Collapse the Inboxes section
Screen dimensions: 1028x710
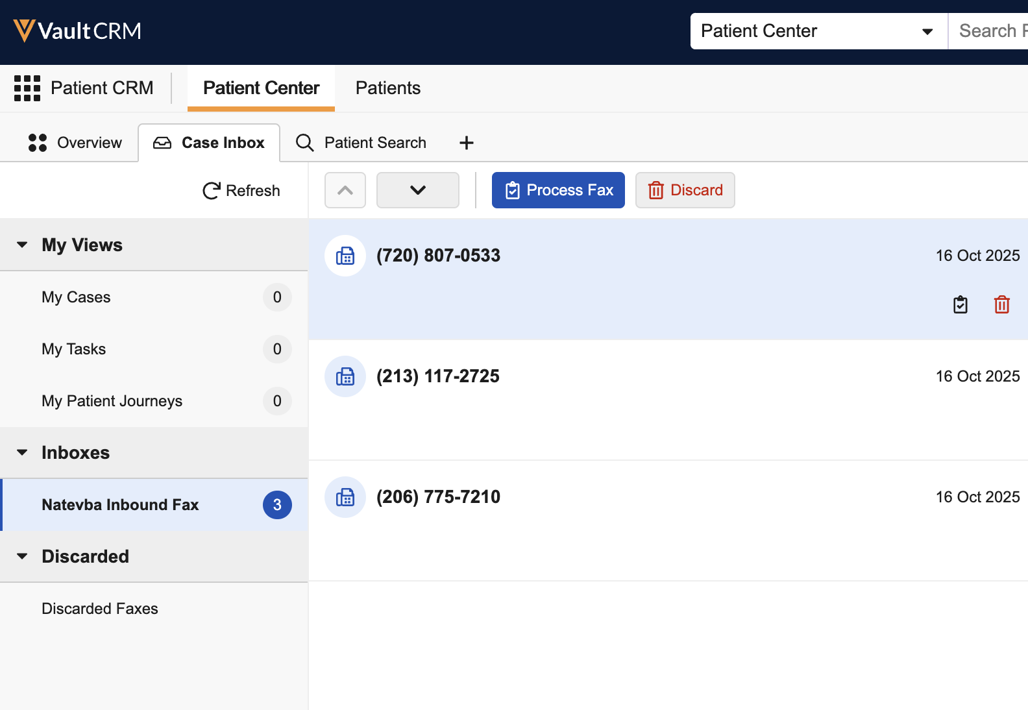[23, 452]
